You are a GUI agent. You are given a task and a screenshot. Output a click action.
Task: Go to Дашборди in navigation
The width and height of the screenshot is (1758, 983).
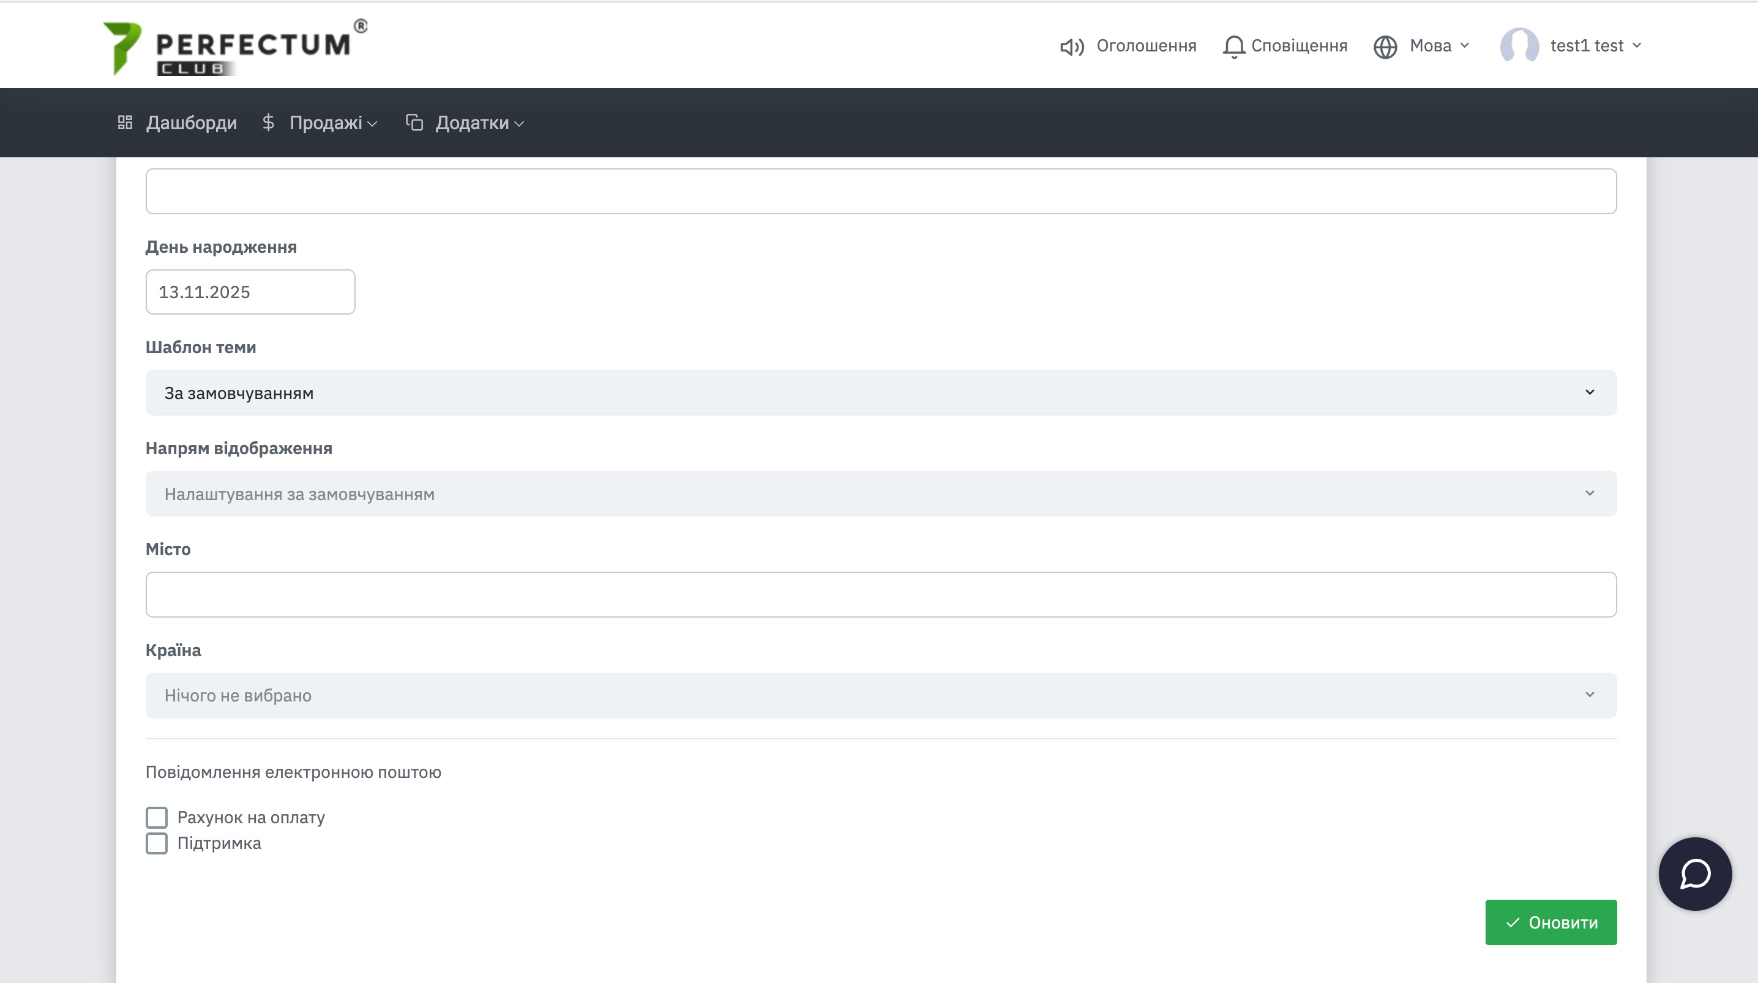pos(191,123)
